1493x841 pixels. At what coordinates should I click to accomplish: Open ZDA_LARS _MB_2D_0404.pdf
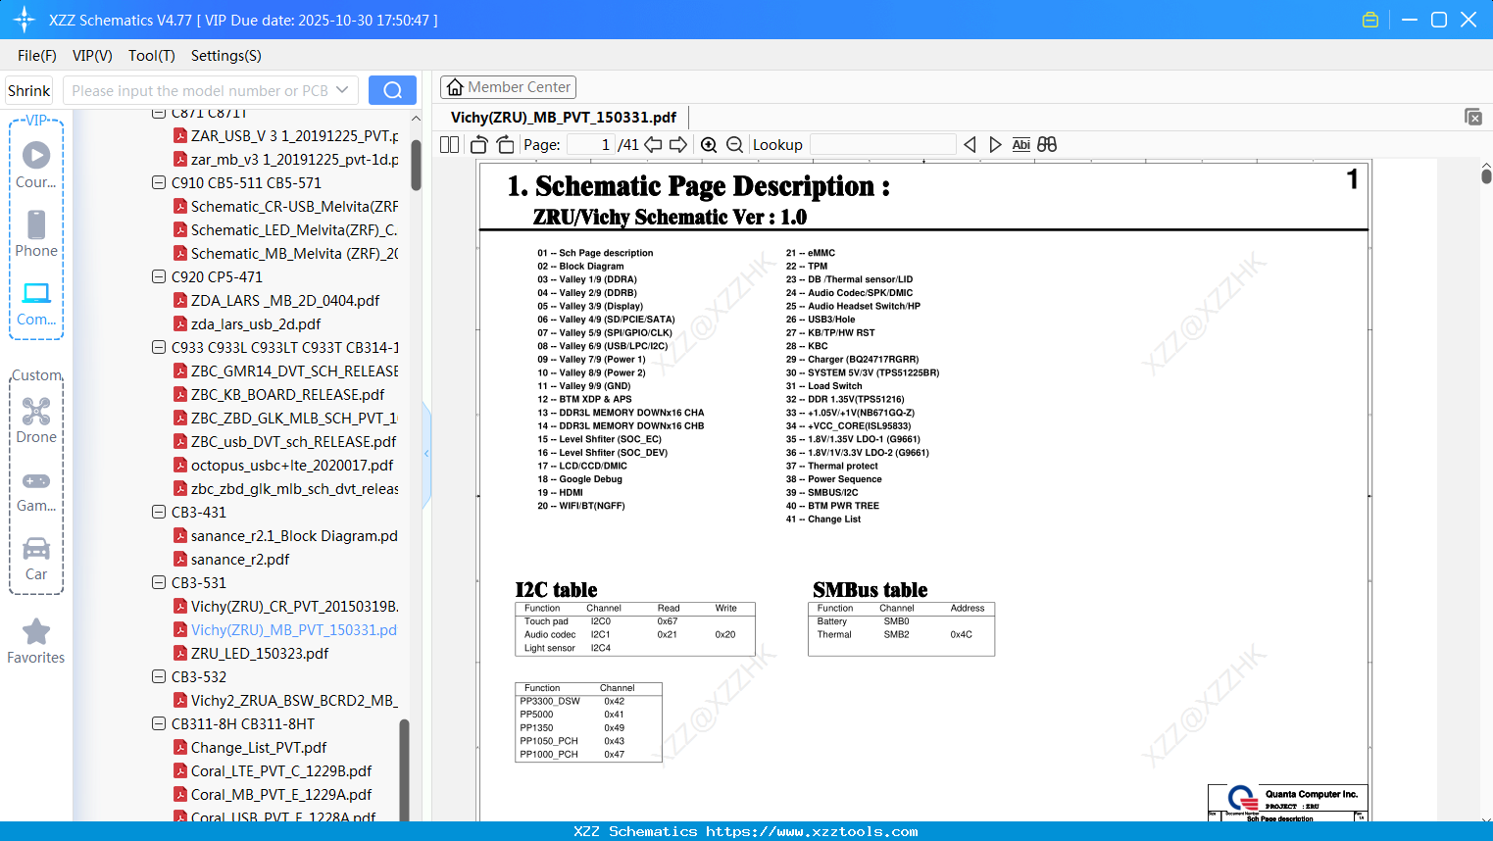[284, 300]
